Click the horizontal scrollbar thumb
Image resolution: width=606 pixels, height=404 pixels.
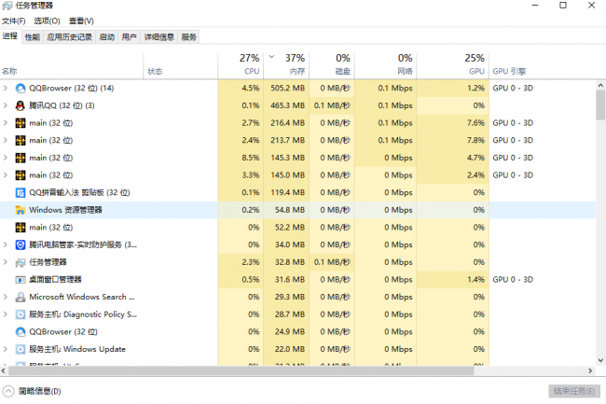(241, 370)
